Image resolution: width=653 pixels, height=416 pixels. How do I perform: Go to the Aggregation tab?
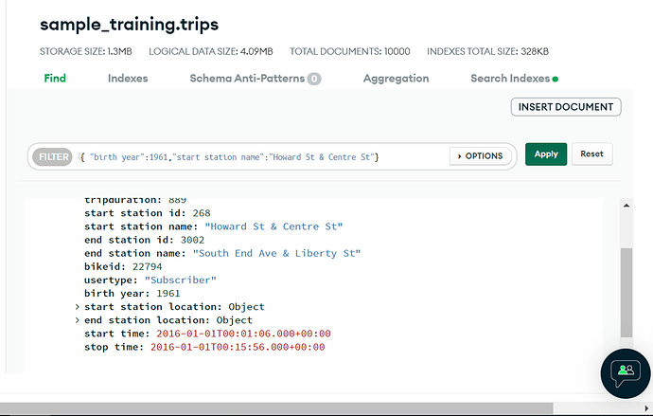click(396, 79)
